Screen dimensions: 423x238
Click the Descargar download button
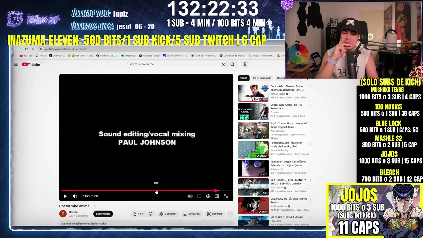(192, 214)
